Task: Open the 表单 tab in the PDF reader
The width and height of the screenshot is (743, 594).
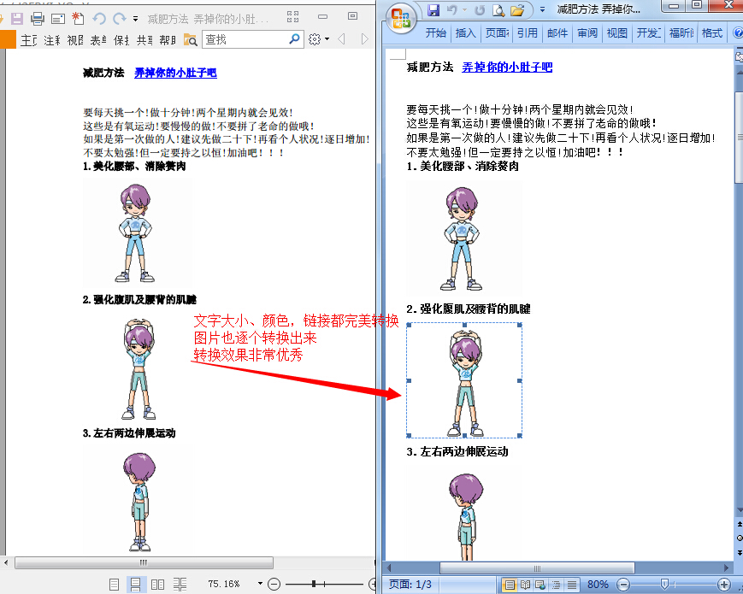Action: [98, 40]
